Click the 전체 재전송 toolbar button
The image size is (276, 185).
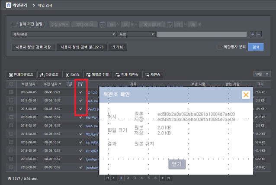coord(127,75)
